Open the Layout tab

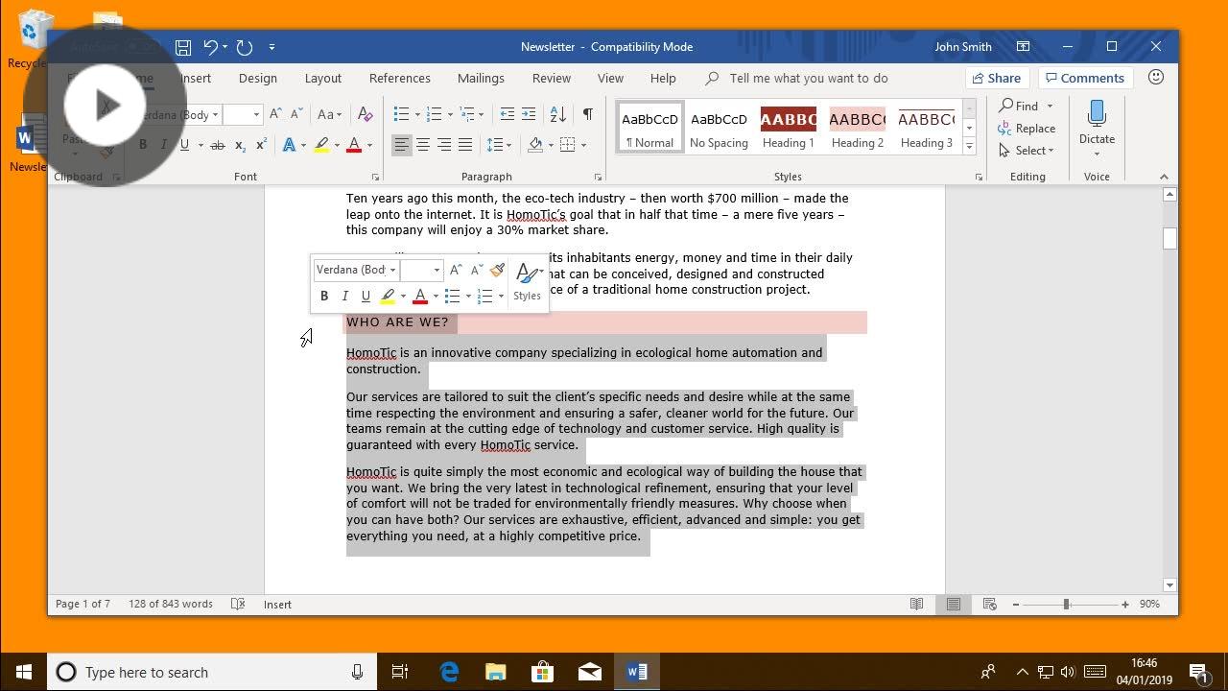[x=323, y=79]
